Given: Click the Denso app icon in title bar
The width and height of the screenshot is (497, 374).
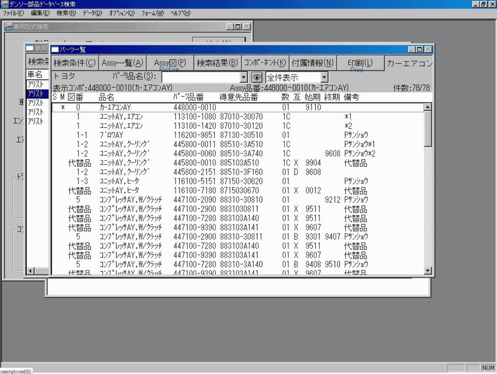Looking at the screenshot, I should (x=5, y=4).
